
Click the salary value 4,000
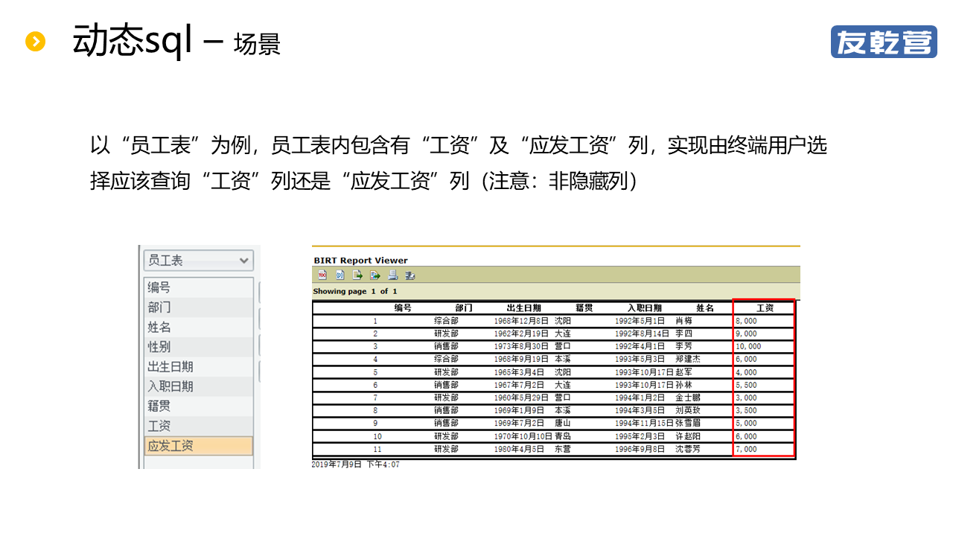pos(746,372)
